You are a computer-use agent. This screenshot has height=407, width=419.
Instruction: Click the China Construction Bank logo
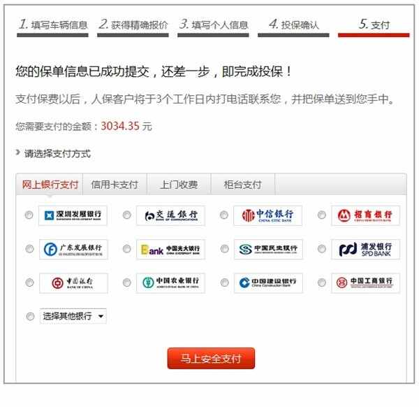(x=268, y=283)
